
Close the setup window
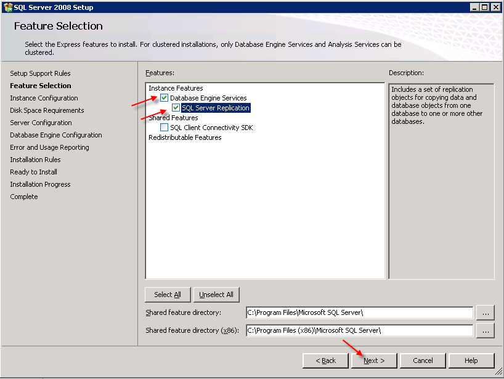point(495,7)
